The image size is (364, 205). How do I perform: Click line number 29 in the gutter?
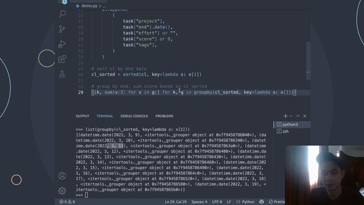click(81, 92)
